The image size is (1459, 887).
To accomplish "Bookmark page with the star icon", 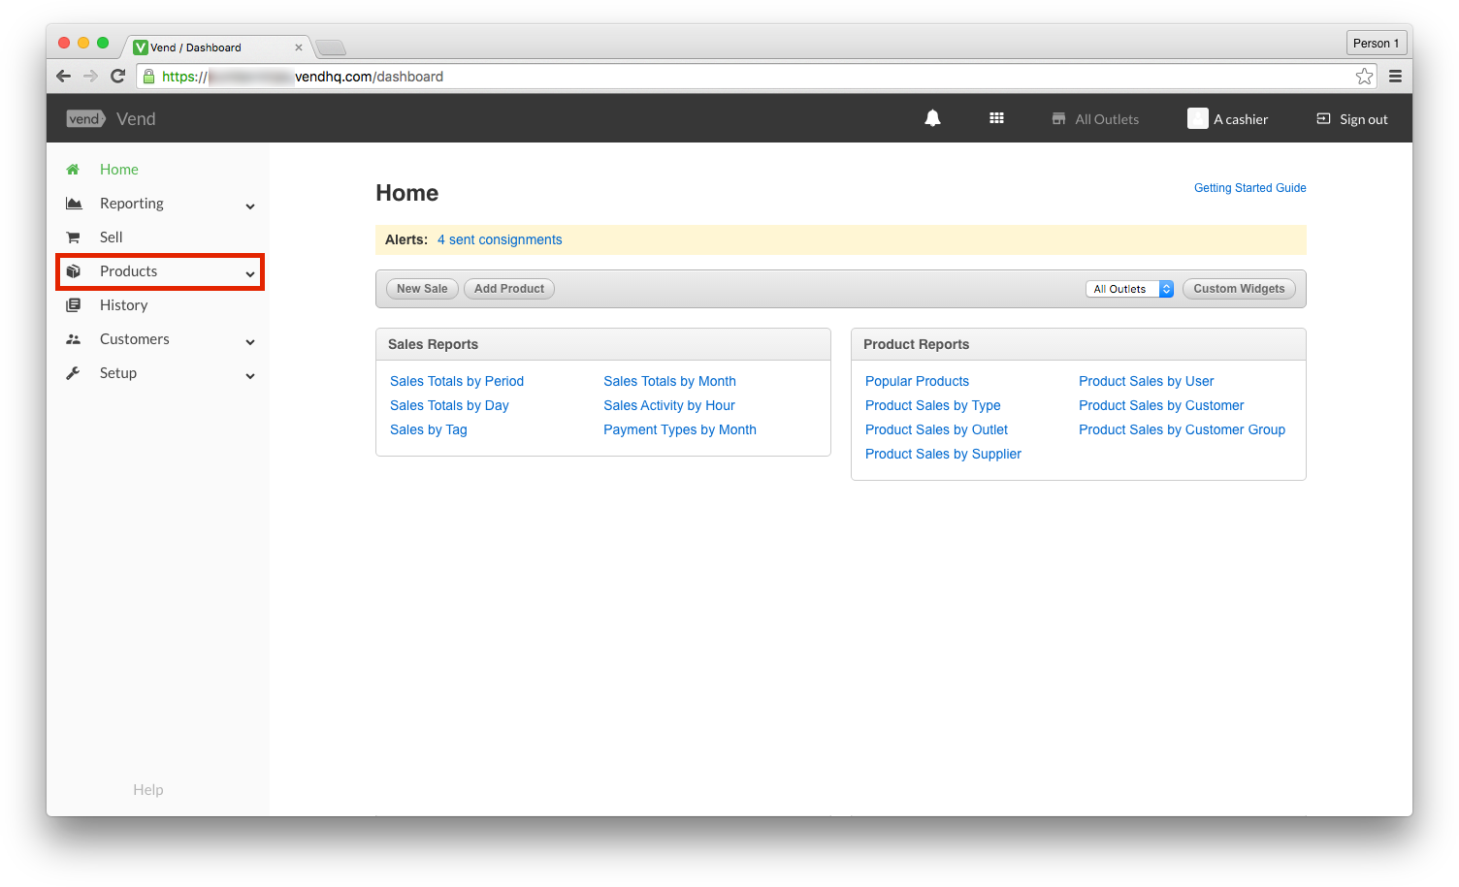I will point(1364,77).
